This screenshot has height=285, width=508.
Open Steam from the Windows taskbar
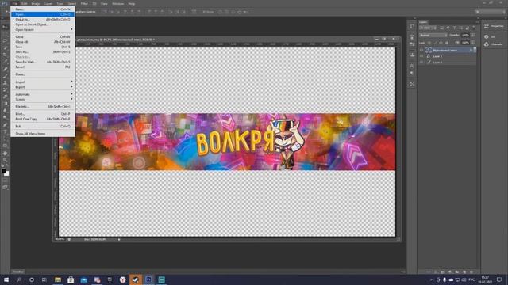click(136, 279)
